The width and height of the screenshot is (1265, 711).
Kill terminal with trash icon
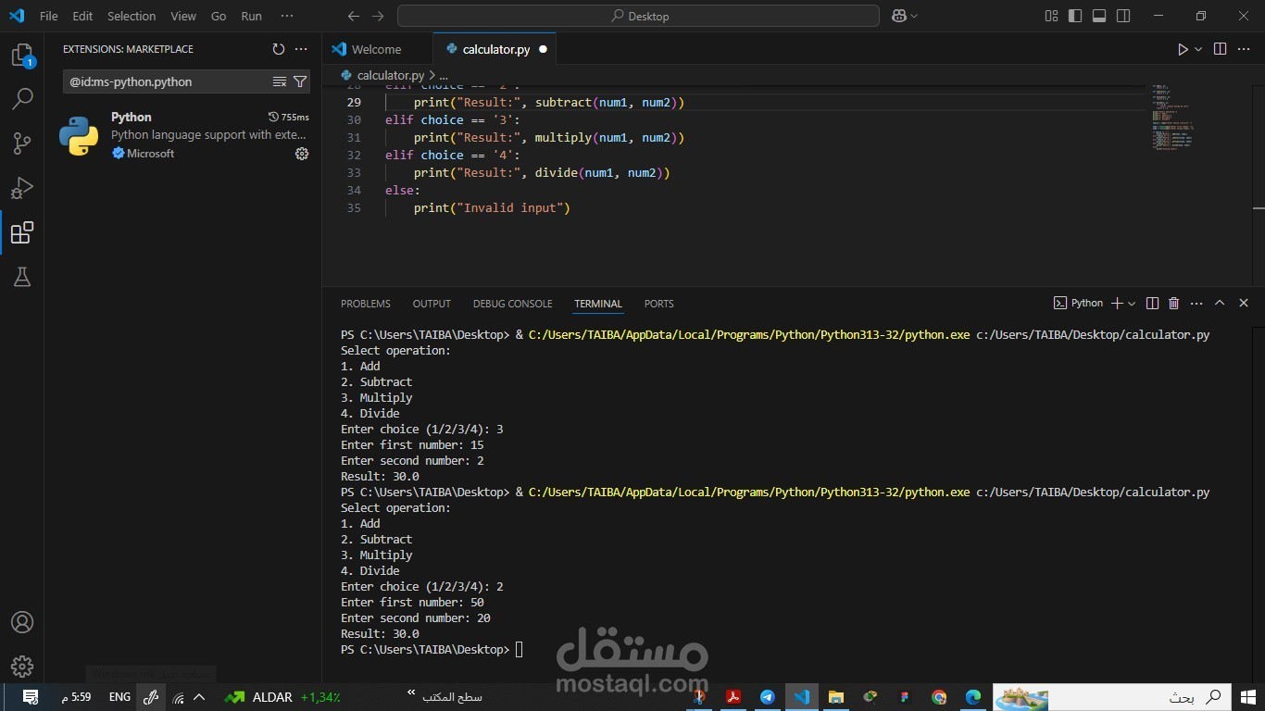[x=1174, y=303]
